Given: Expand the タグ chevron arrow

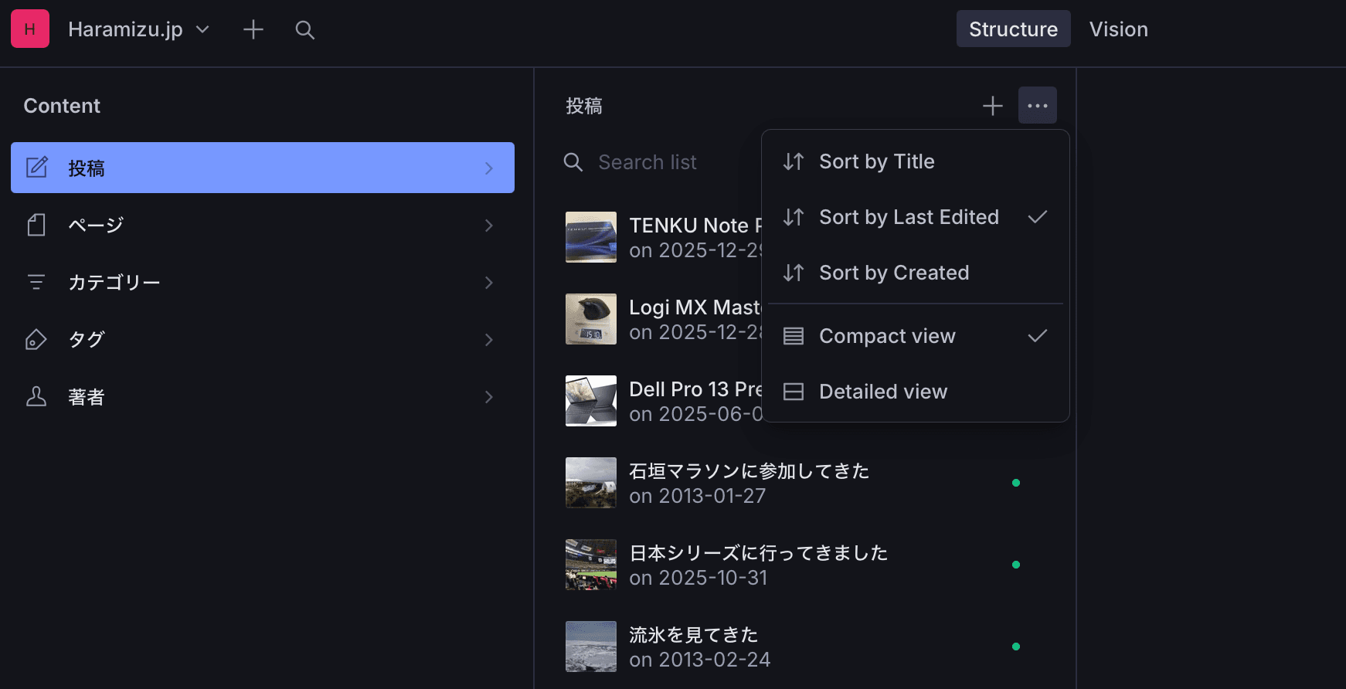Looking at the screenshot, I should click(x=488, y=340).
